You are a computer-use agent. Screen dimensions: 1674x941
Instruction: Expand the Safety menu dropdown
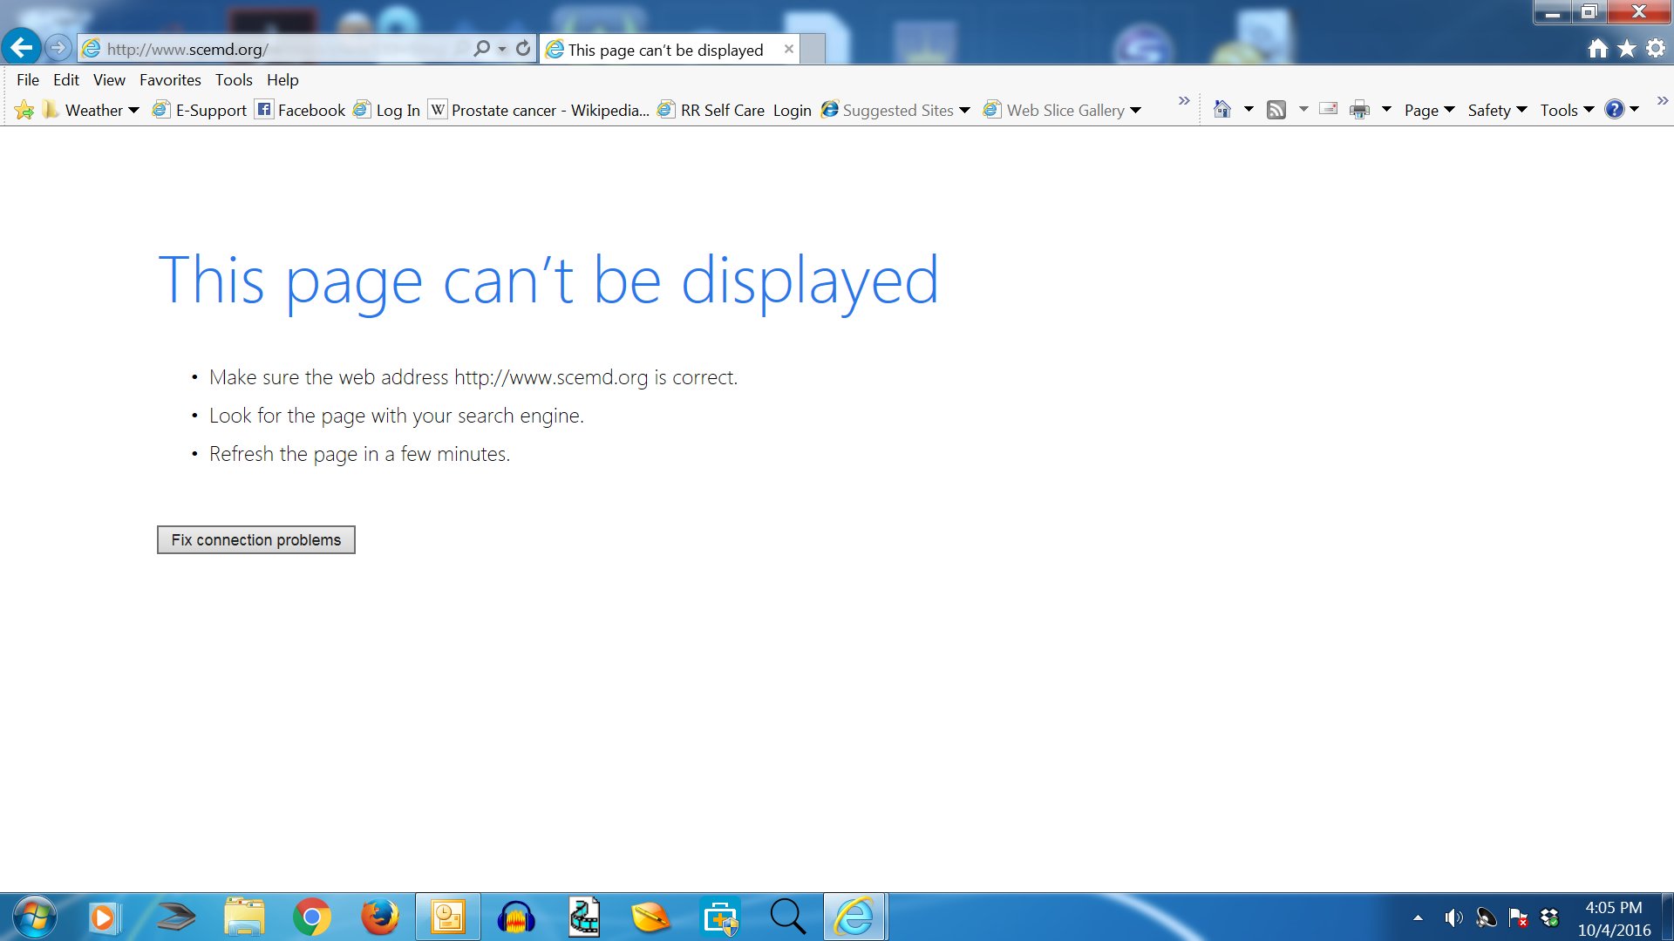click(x=1497, y=111)
